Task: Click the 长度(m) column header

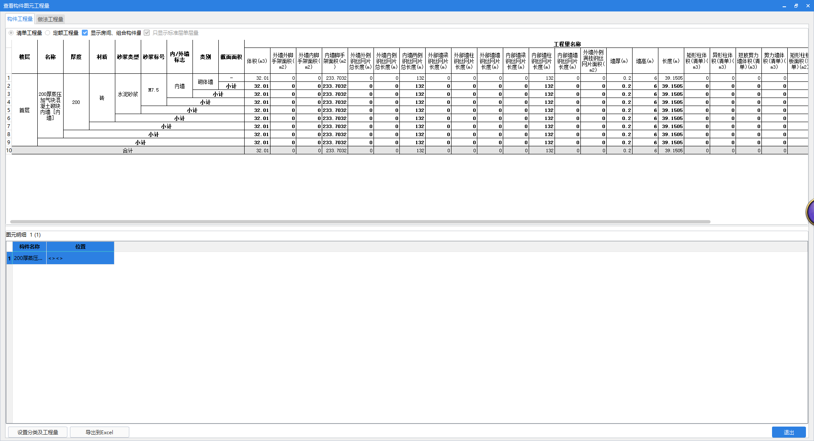Action: pos(671,61)
